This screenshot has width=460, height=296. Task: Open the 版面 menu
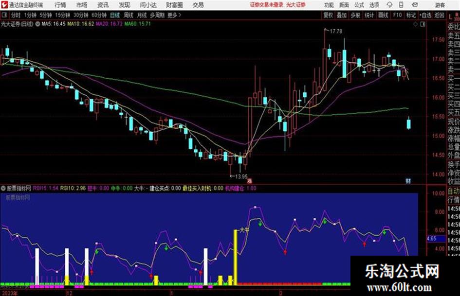344,5
